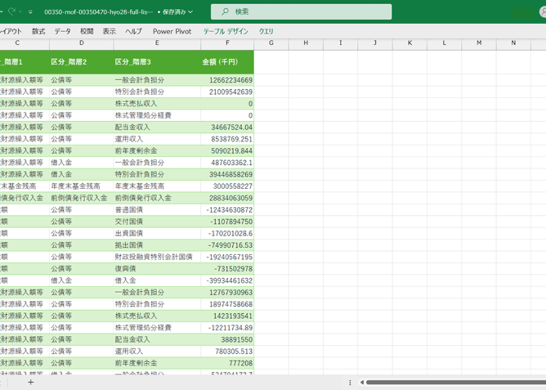Select the 復興債 cell

(157, 269)
